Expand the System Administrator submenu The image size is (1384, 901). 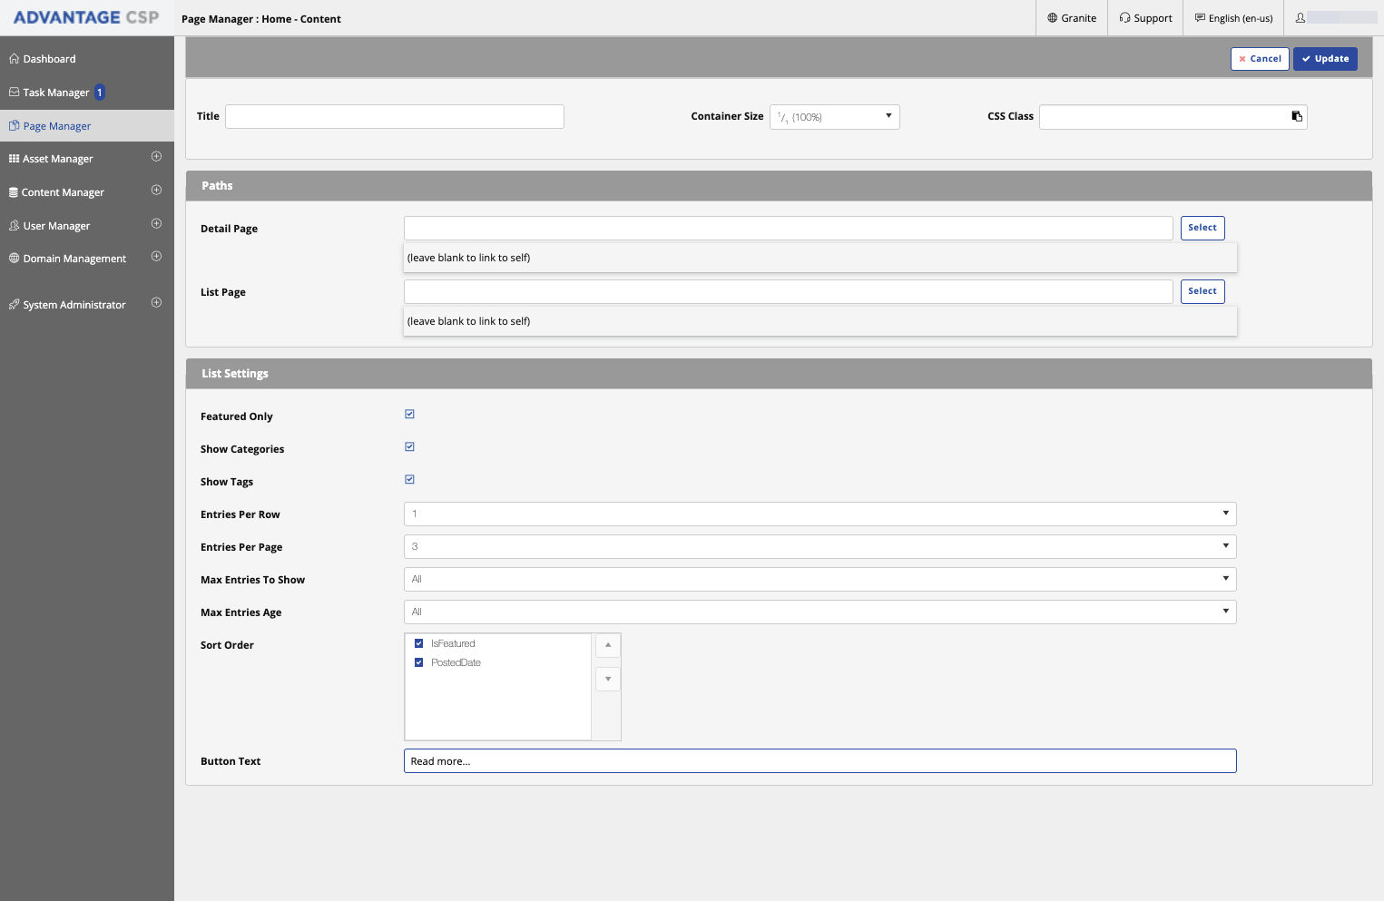156,303
